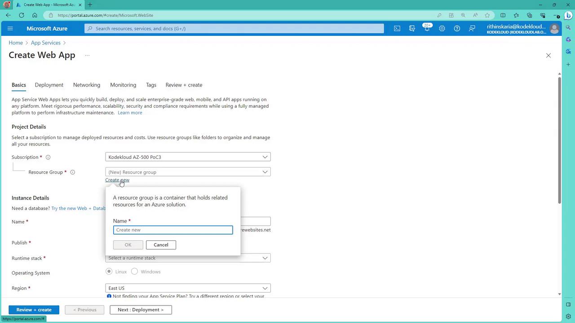The image size is (575, 323).
Task: Click the Next : Deployment button
Action: (141, 310)
